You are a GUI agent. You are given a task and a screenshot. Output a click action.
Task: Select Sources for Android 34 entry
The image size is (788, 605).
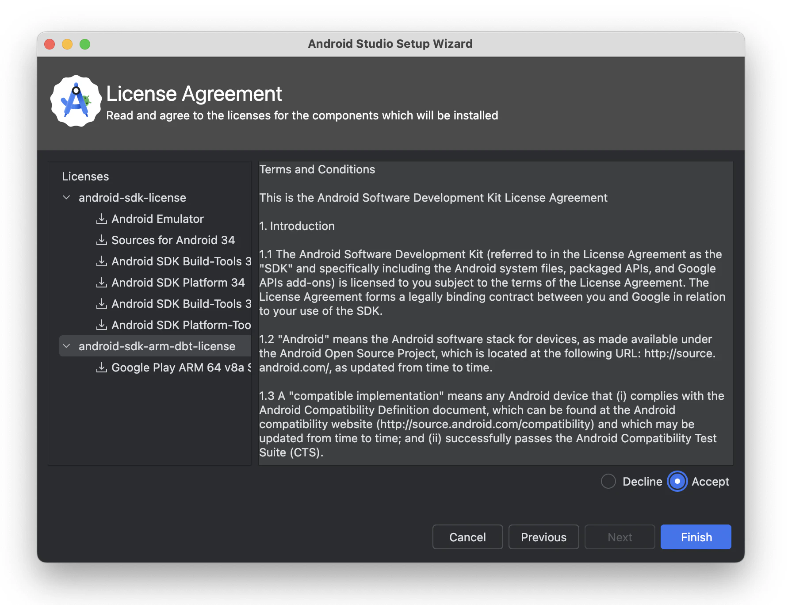coord(173,240)
